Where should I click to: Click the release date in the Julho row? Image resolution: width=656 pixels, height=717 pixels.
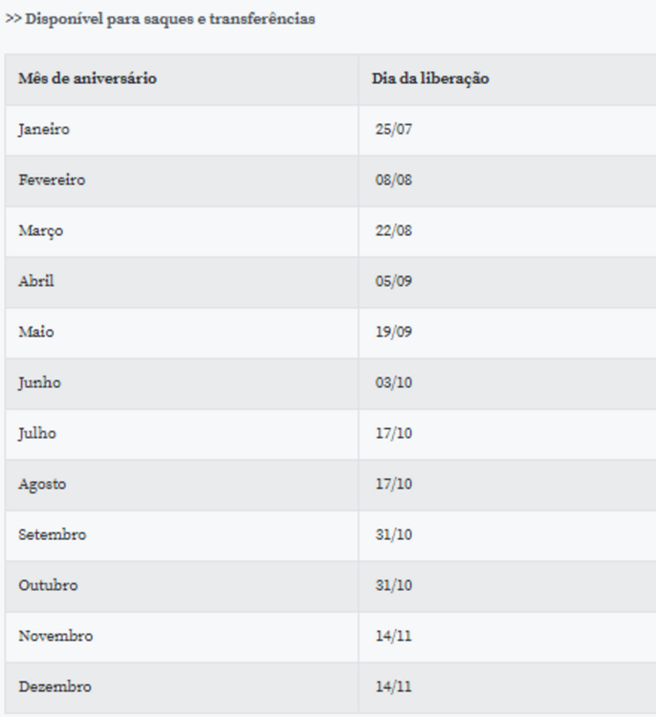point(393,433)
